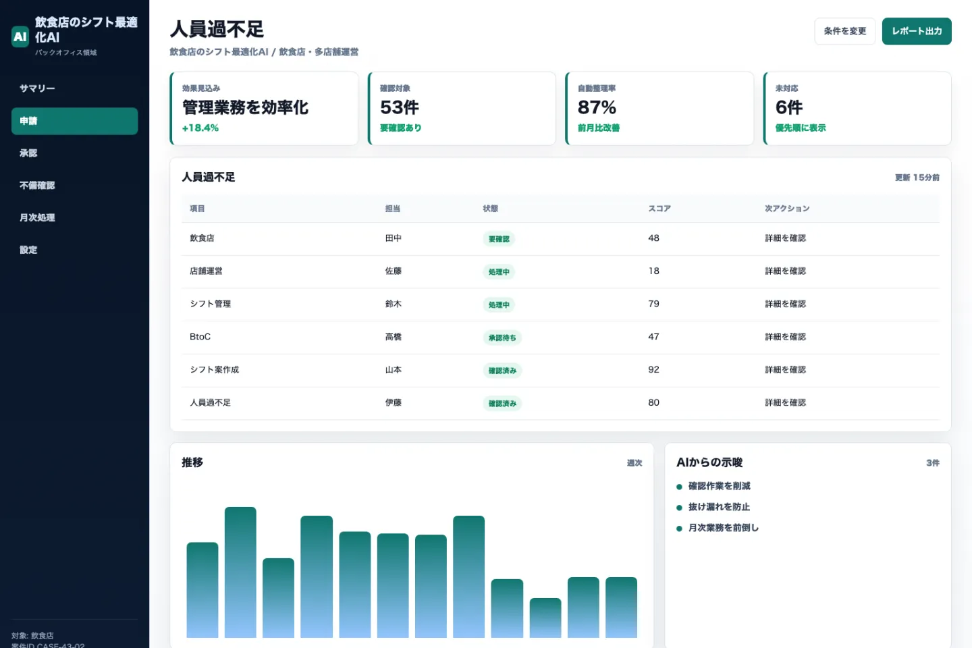This screenshot has width=972, height=648.
Task: Click the 要確認 status badge for 飲食店
Action: click(x=499, y=239)
